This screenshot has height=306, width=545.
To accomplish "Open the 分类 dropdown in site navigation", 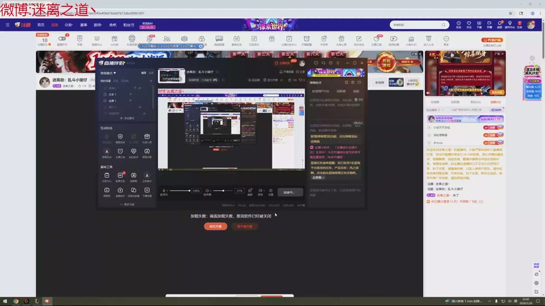I will click(x=69, y=25).
